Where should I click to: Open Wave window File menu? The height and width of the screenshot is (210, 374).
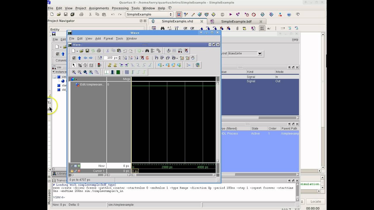coord(72,38)
